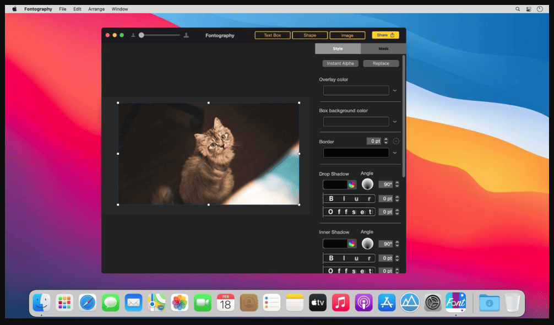Click the Inner Shadow black color well
Image resolution: width=554 pixels, height=325 pixels.
click(335, 243)
